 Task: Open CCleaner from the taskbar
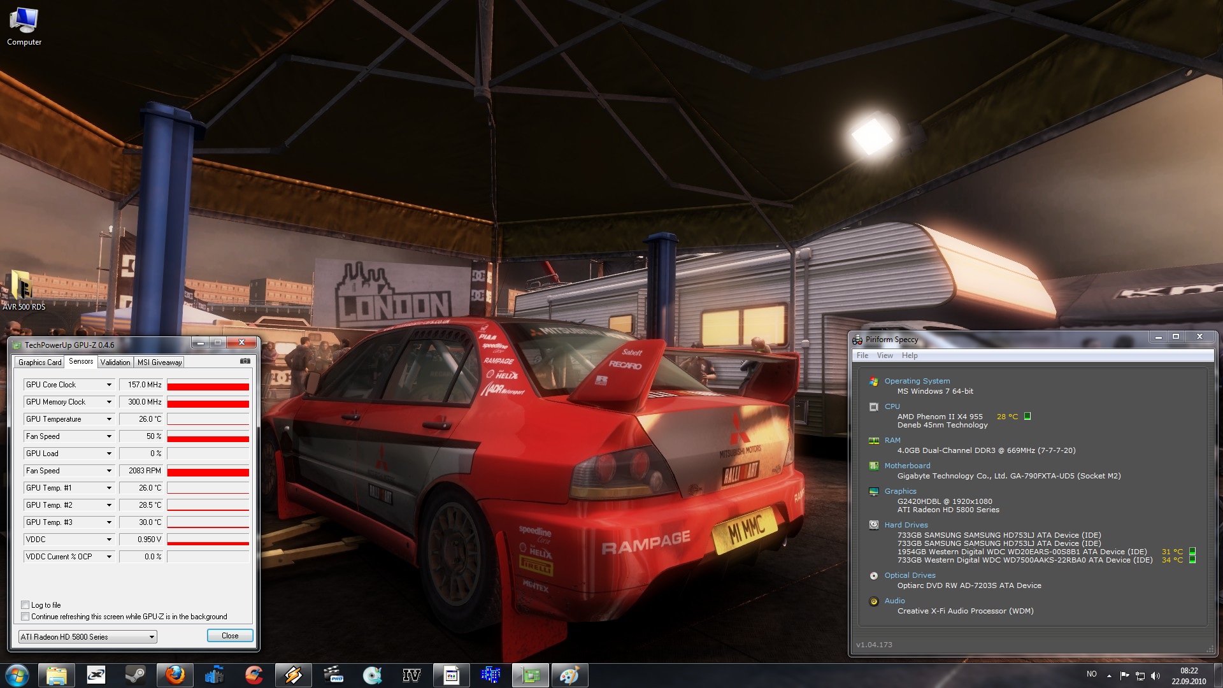point(254,675)
